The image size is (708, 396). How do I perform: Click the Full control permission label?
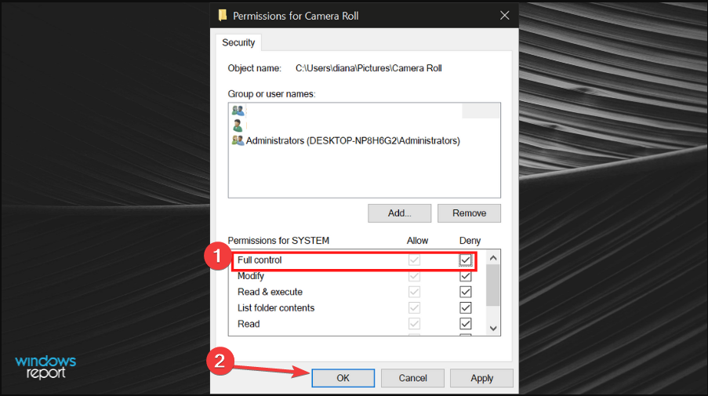[260, 260]
